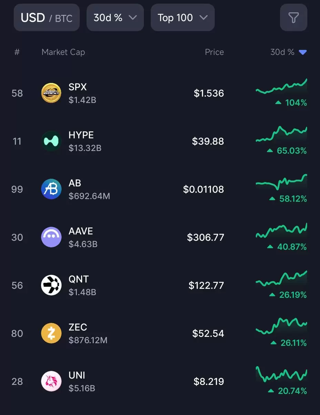Sort by rank # column header
The height and width of the screenshot is (415, 320).
click(x=17, y=52)
